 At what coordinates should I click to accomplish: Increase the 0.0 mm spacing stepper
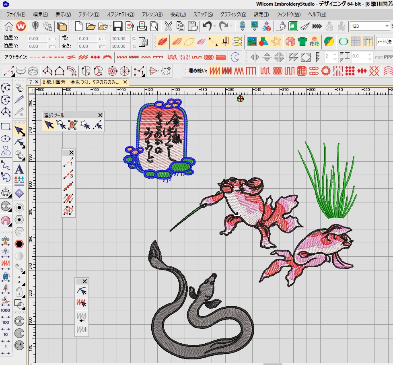[x=369, y=55]
